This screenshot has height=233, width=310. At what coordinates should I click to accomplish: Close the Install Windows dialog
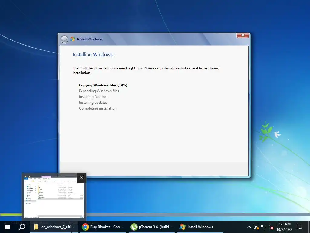tap(243, 35)
